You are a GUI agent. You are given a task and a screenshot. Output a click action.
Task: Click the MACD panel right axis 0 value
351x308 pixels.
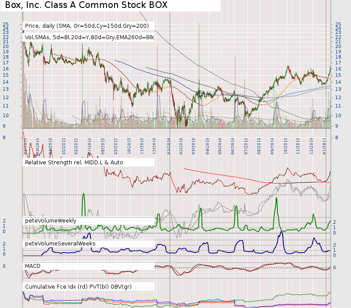(335, 267)
